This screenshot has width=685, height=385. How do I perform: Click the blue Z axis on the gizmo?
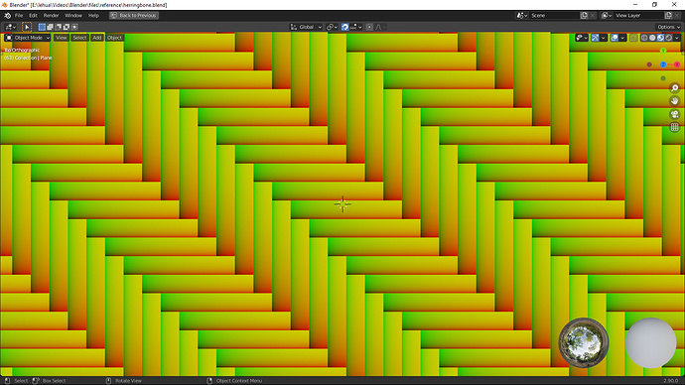[663, 64]
